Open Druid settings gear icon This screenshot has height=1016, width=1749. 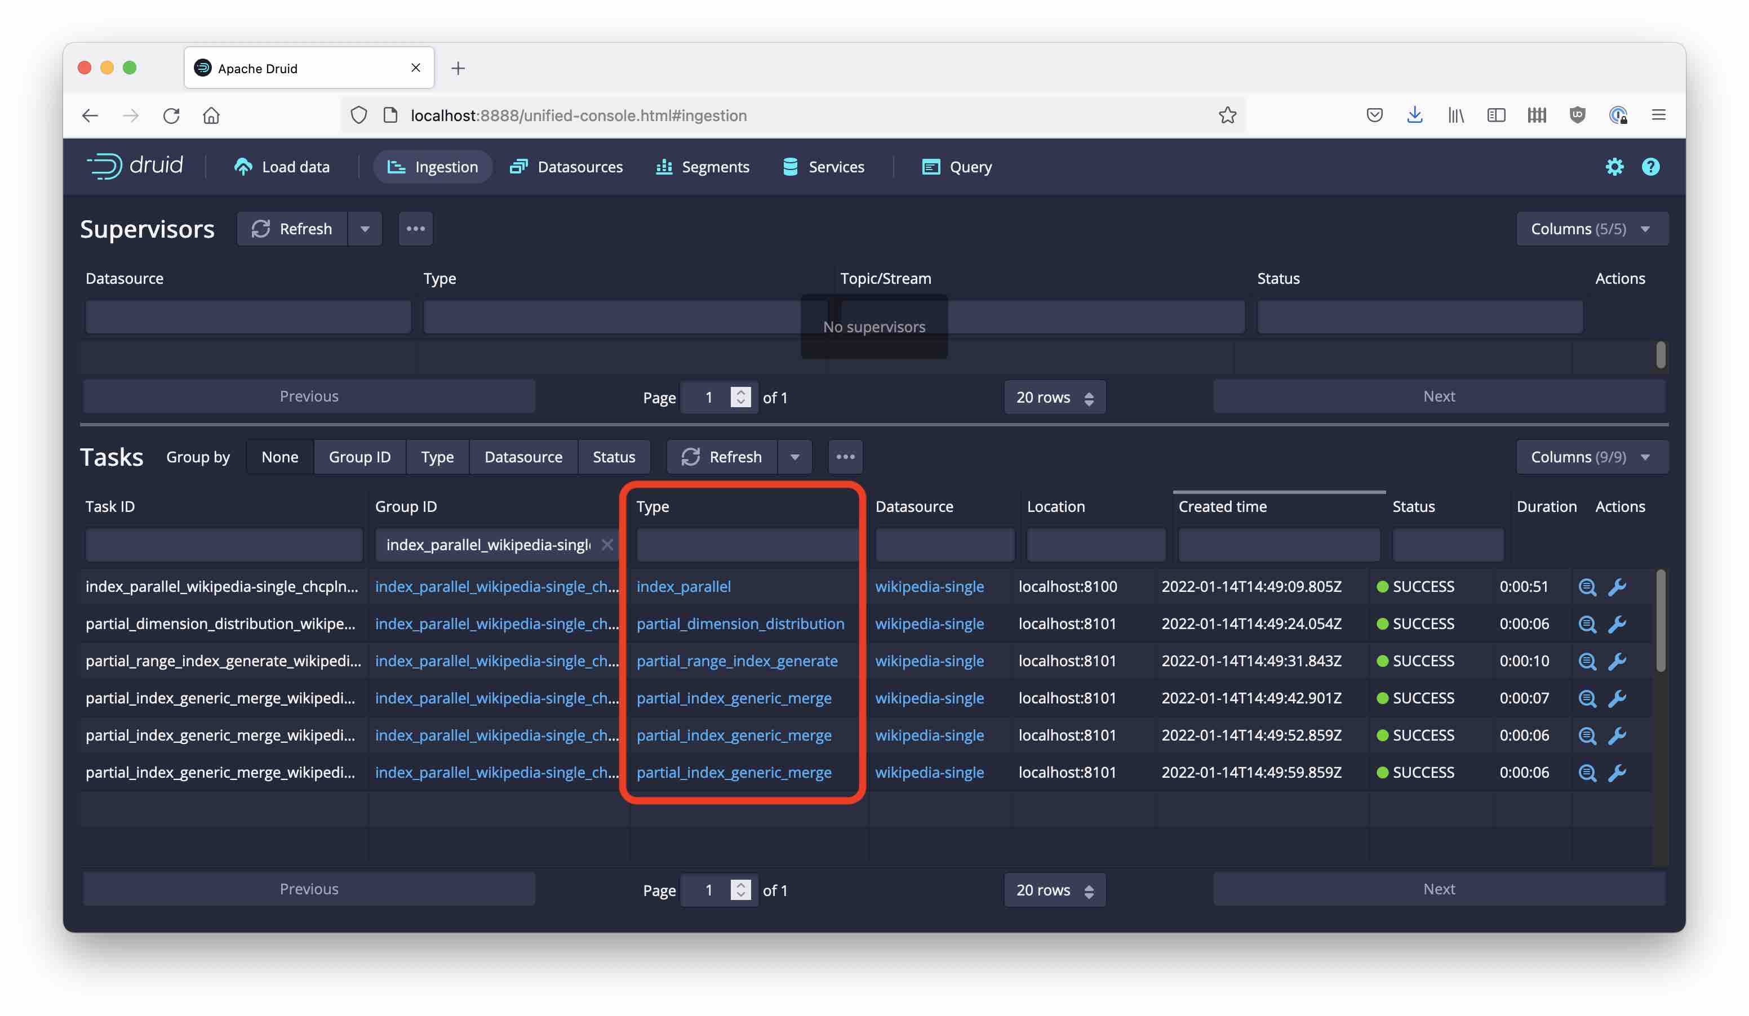point(1614,167)
